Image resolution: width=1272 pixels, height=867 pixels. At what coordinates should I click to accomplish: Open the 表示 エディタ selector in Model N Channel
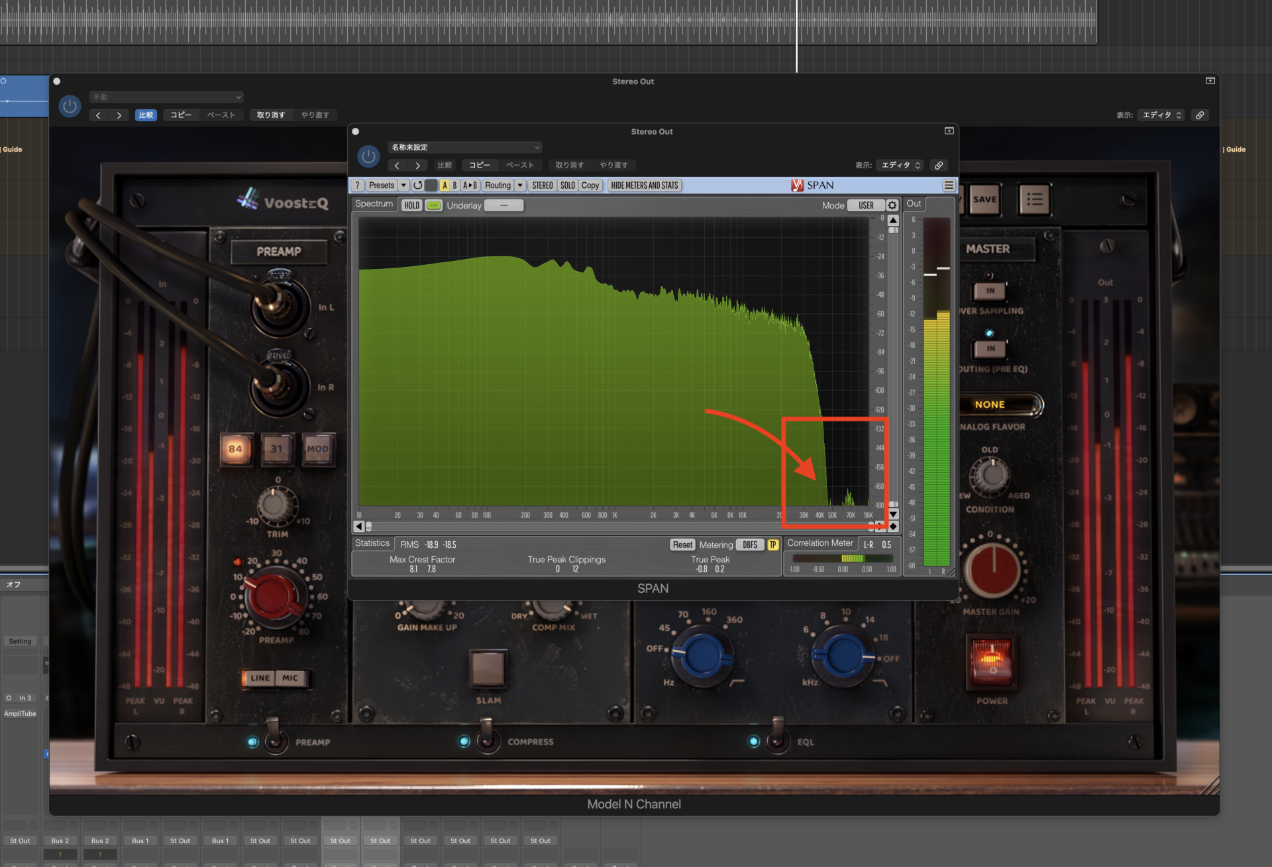tap(1161, 115)
